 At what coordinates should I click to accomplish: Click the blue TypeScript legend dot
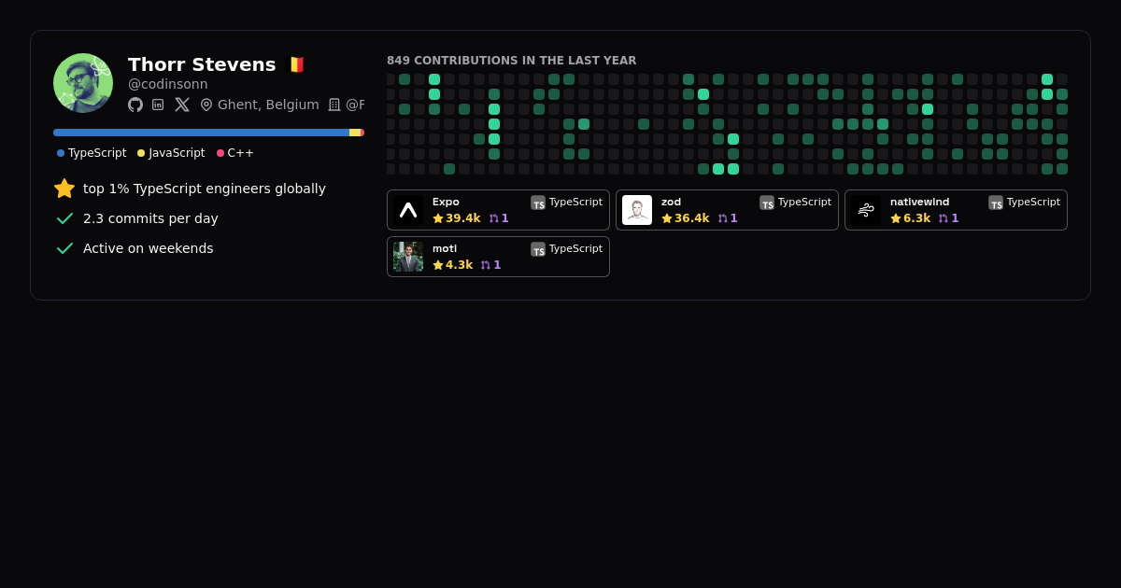click(61, 153)
